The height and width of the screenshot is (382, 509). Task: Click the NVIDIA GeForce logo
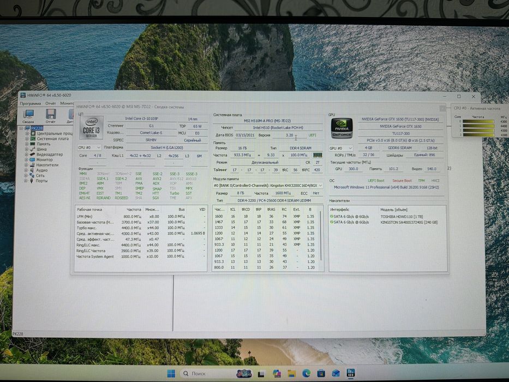(x=342, y=128)
